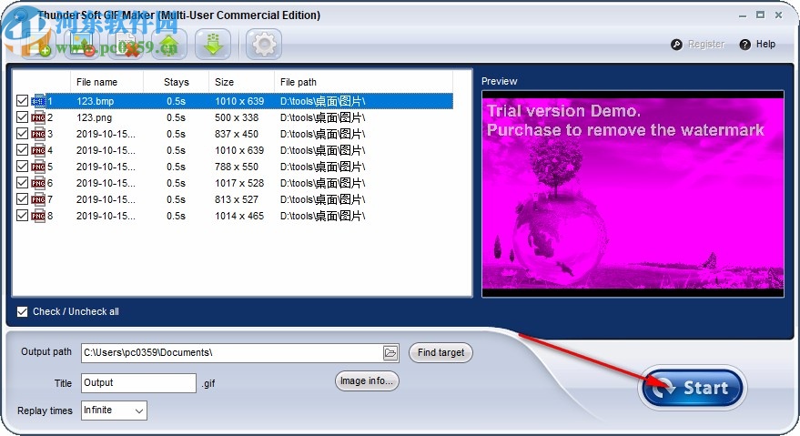Image resolution: width=800 pixels, height=436 pixels.
Task: Click the Clear list icon with red X
Action: [126, 45]
